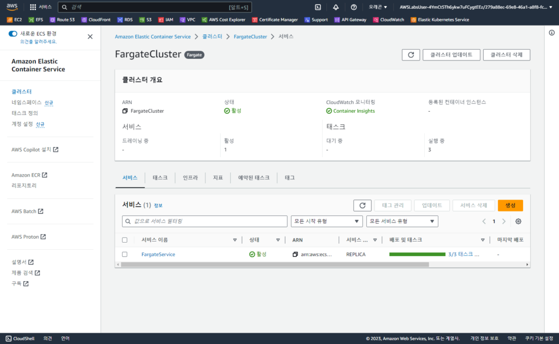Click the Delete cluster button
This screenshot has height=344, width=559.
pos(507,55)
